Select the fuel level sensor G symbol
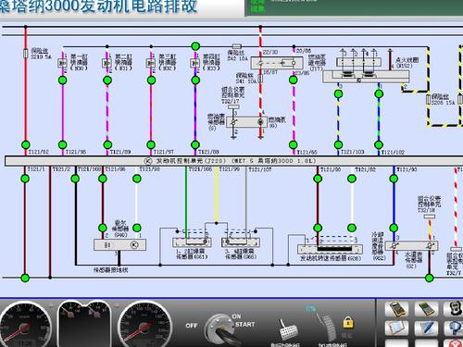Image resolution: width=463 pixels, height=347 pixels. pos(234,122)
